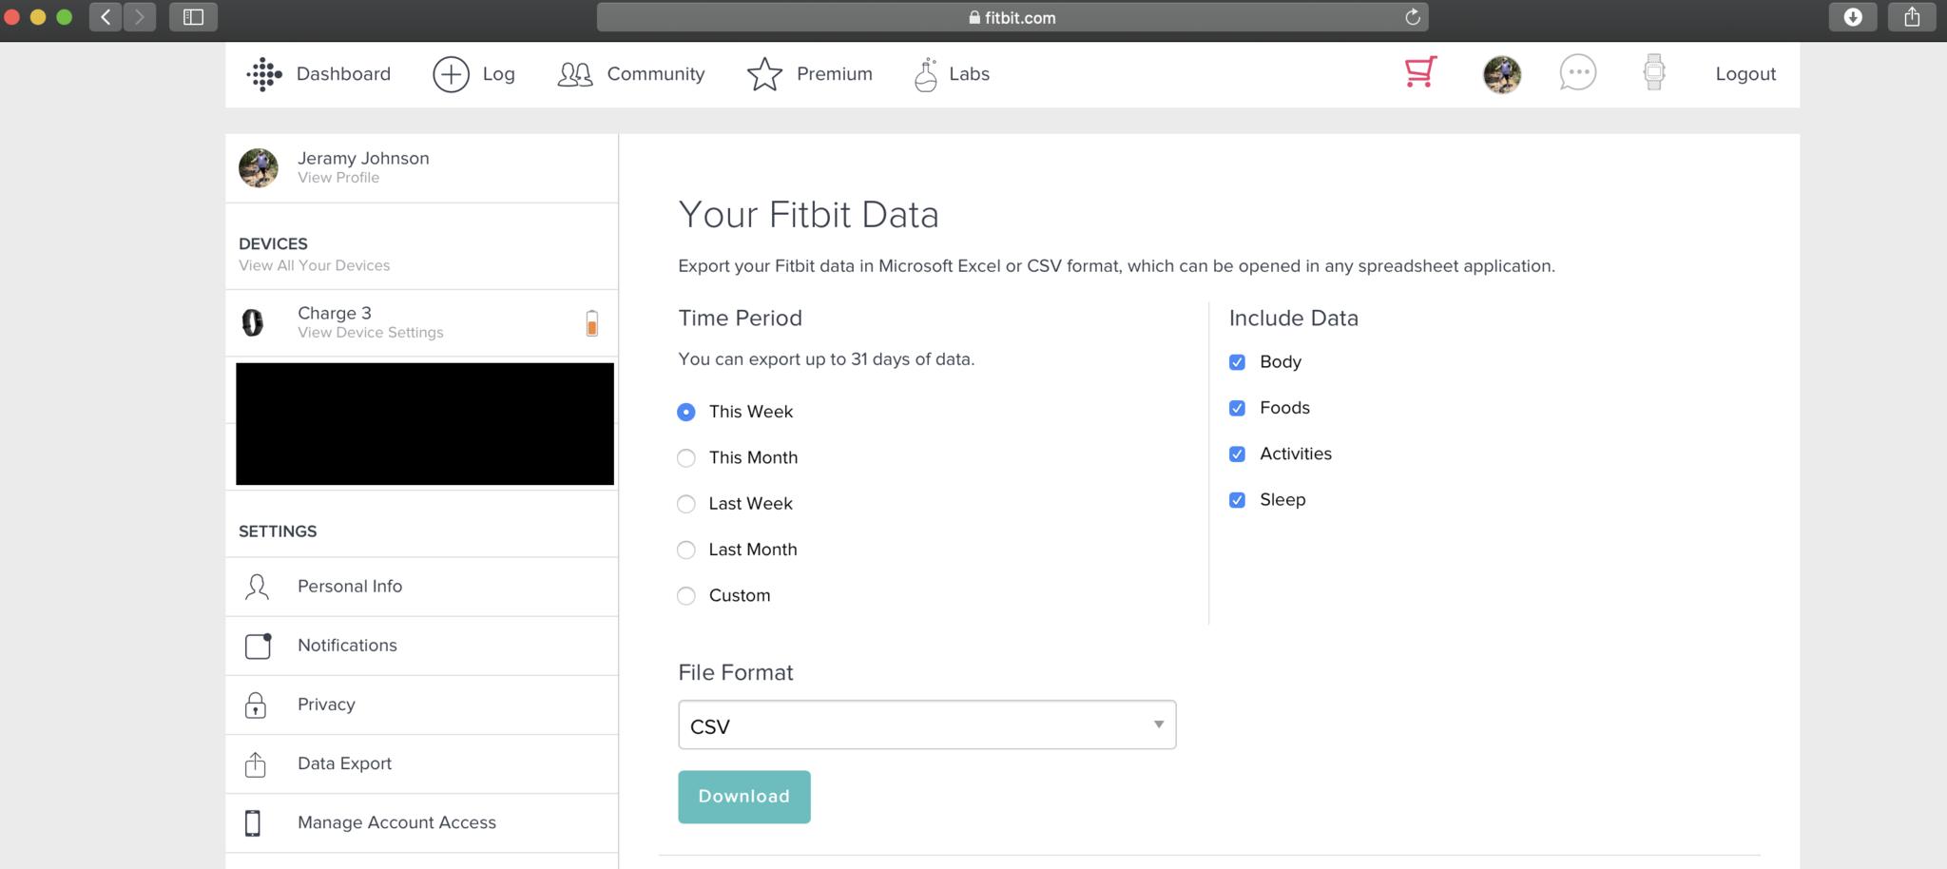Viewport: 1947px width, 869px height.
Task: Reload the page with refresh icon
Action: coord(1413,17)
